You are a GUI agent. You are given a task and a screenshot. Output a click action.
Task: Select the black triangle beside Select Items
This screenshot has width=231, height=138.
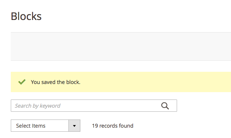(x=74, y=126)
